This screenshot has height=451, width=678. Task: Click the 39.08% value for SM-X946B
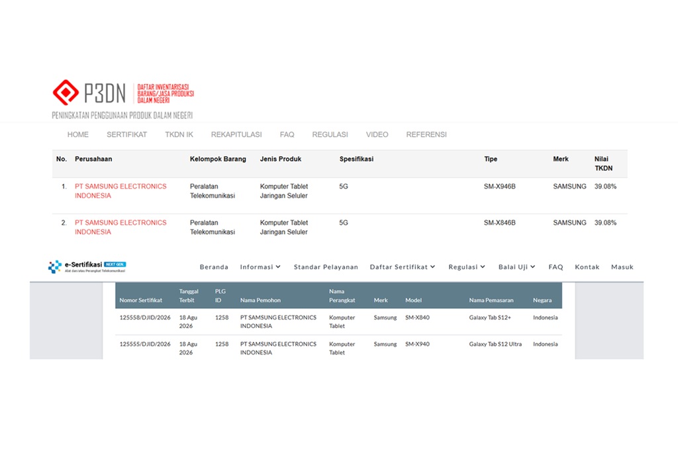pyautogui.click(x=605, y=186)
